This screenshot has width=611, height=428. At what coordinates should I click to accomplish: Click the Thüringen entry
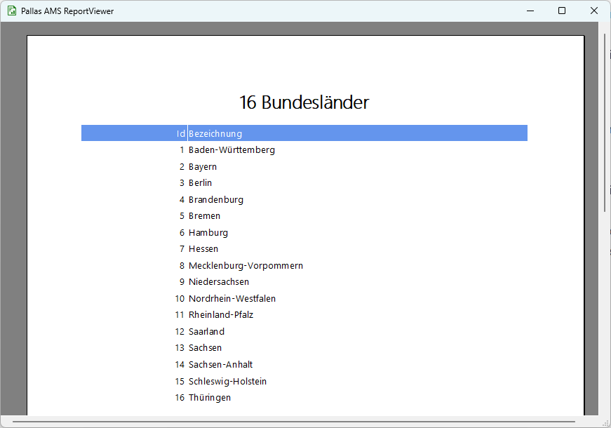210,398
